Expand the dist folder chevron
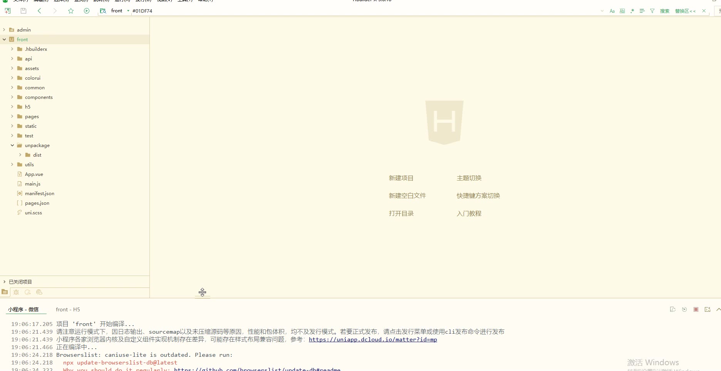This screenshot has height=371, width=721. click(x=20, y=155)
